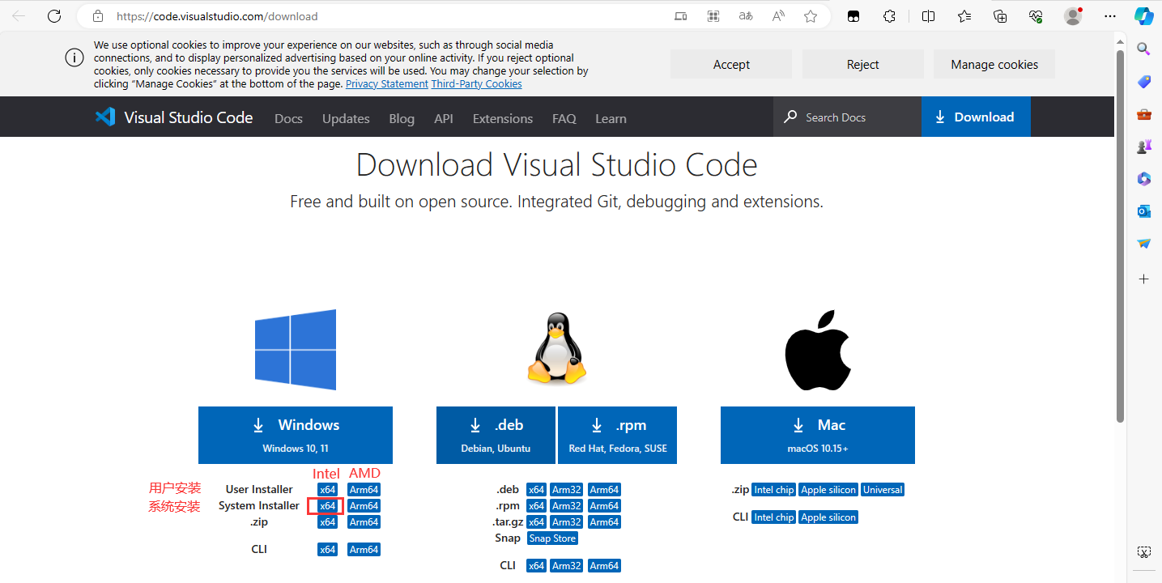Click the Manage cookies button

coord(994,65)
